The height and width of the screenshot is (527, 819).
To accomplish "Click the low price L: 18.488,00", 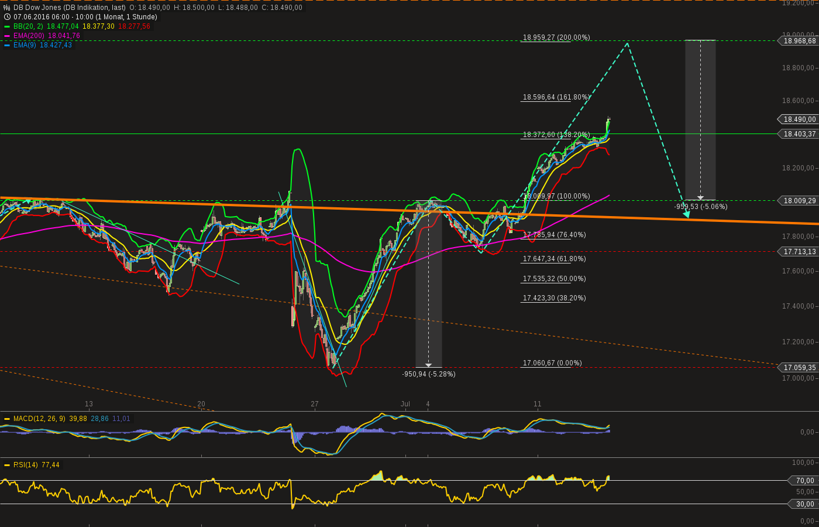I will tap(238, 8).
